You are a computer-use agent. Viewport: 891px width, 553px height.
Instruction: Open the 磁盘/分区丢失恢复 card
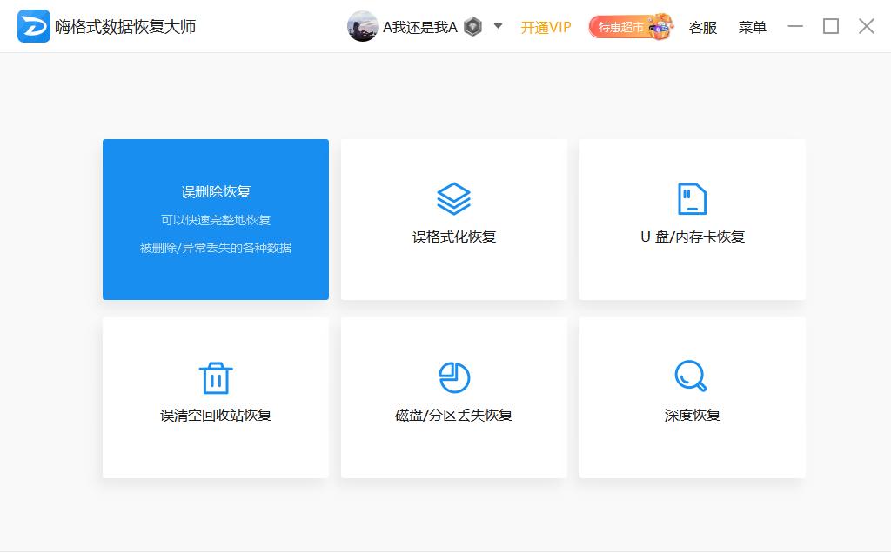[x=453, y=398]
